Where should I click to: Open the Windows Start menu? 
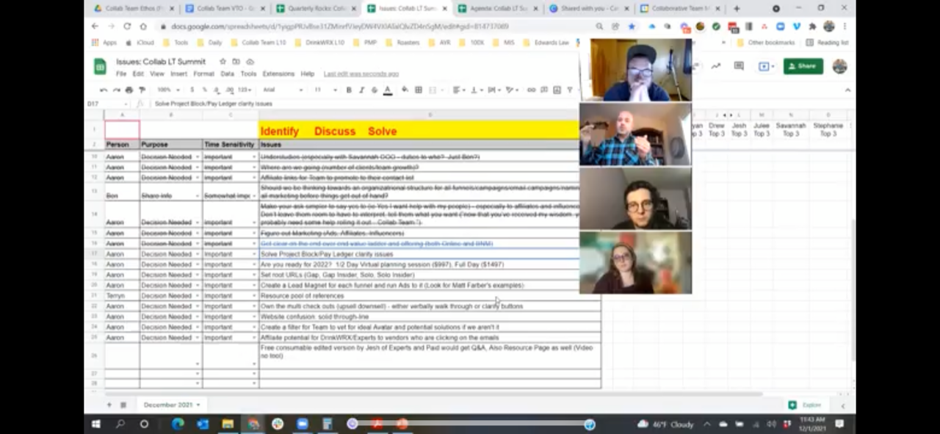coord(95,424)
